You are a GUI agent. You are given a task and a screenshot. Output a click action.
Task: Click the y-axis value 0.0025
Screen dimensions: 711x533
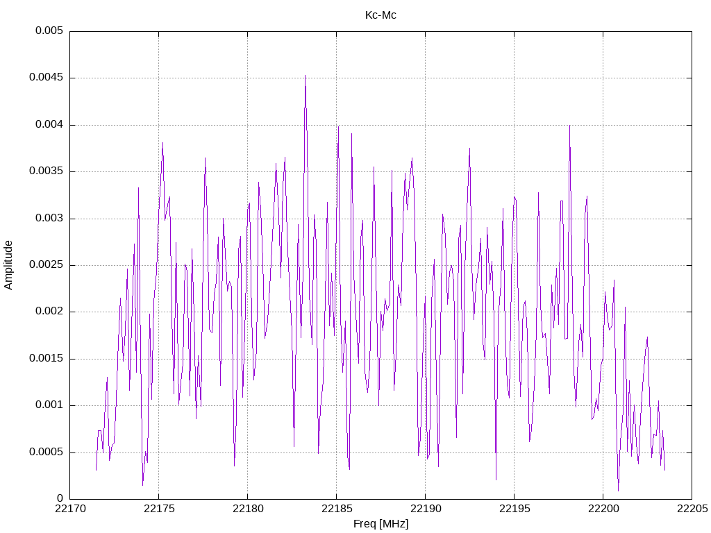(x=46, y=265)
